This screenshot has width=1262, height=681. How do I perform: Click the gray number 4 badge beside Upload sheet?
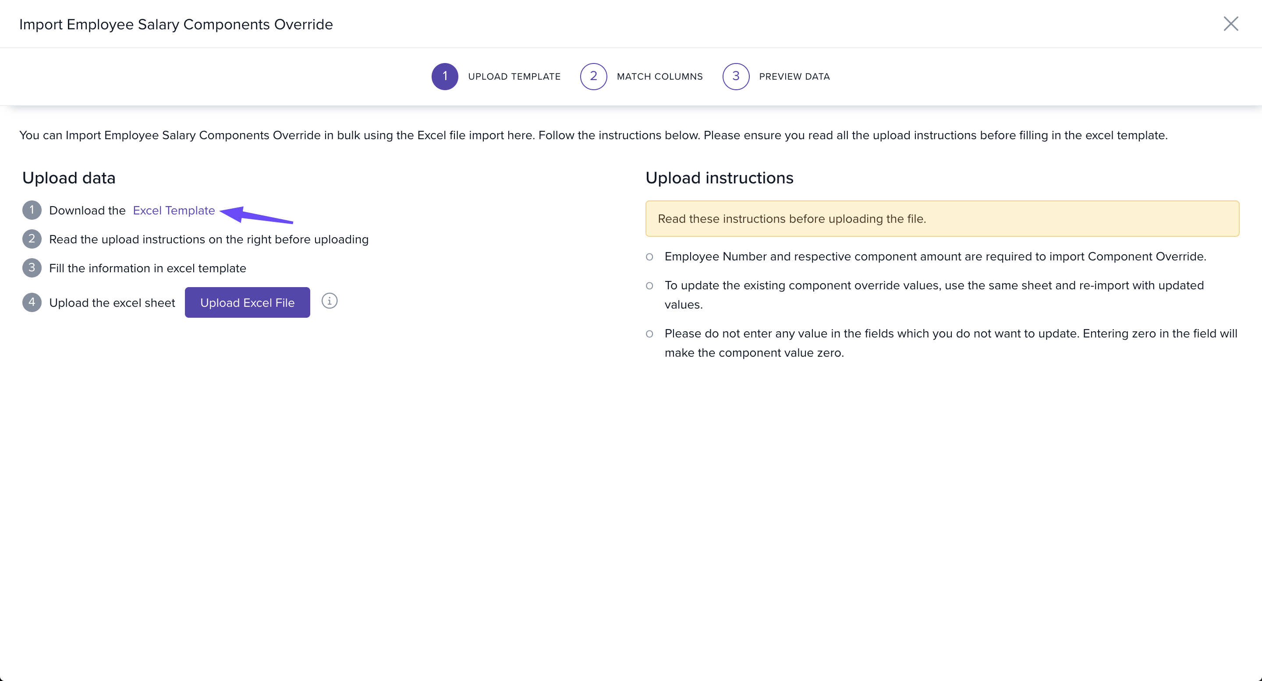pos(32,302)
